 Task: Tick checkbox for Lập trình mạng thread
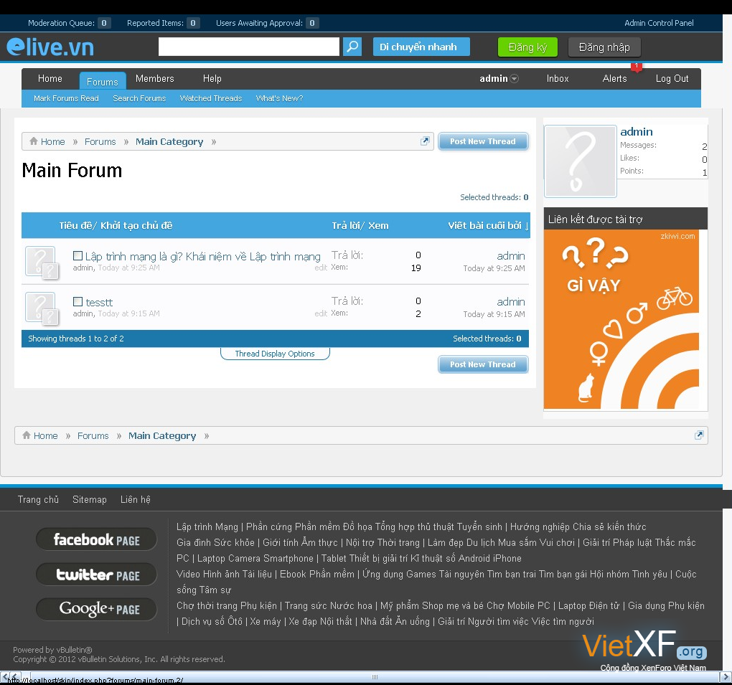[x=78, y=255]
